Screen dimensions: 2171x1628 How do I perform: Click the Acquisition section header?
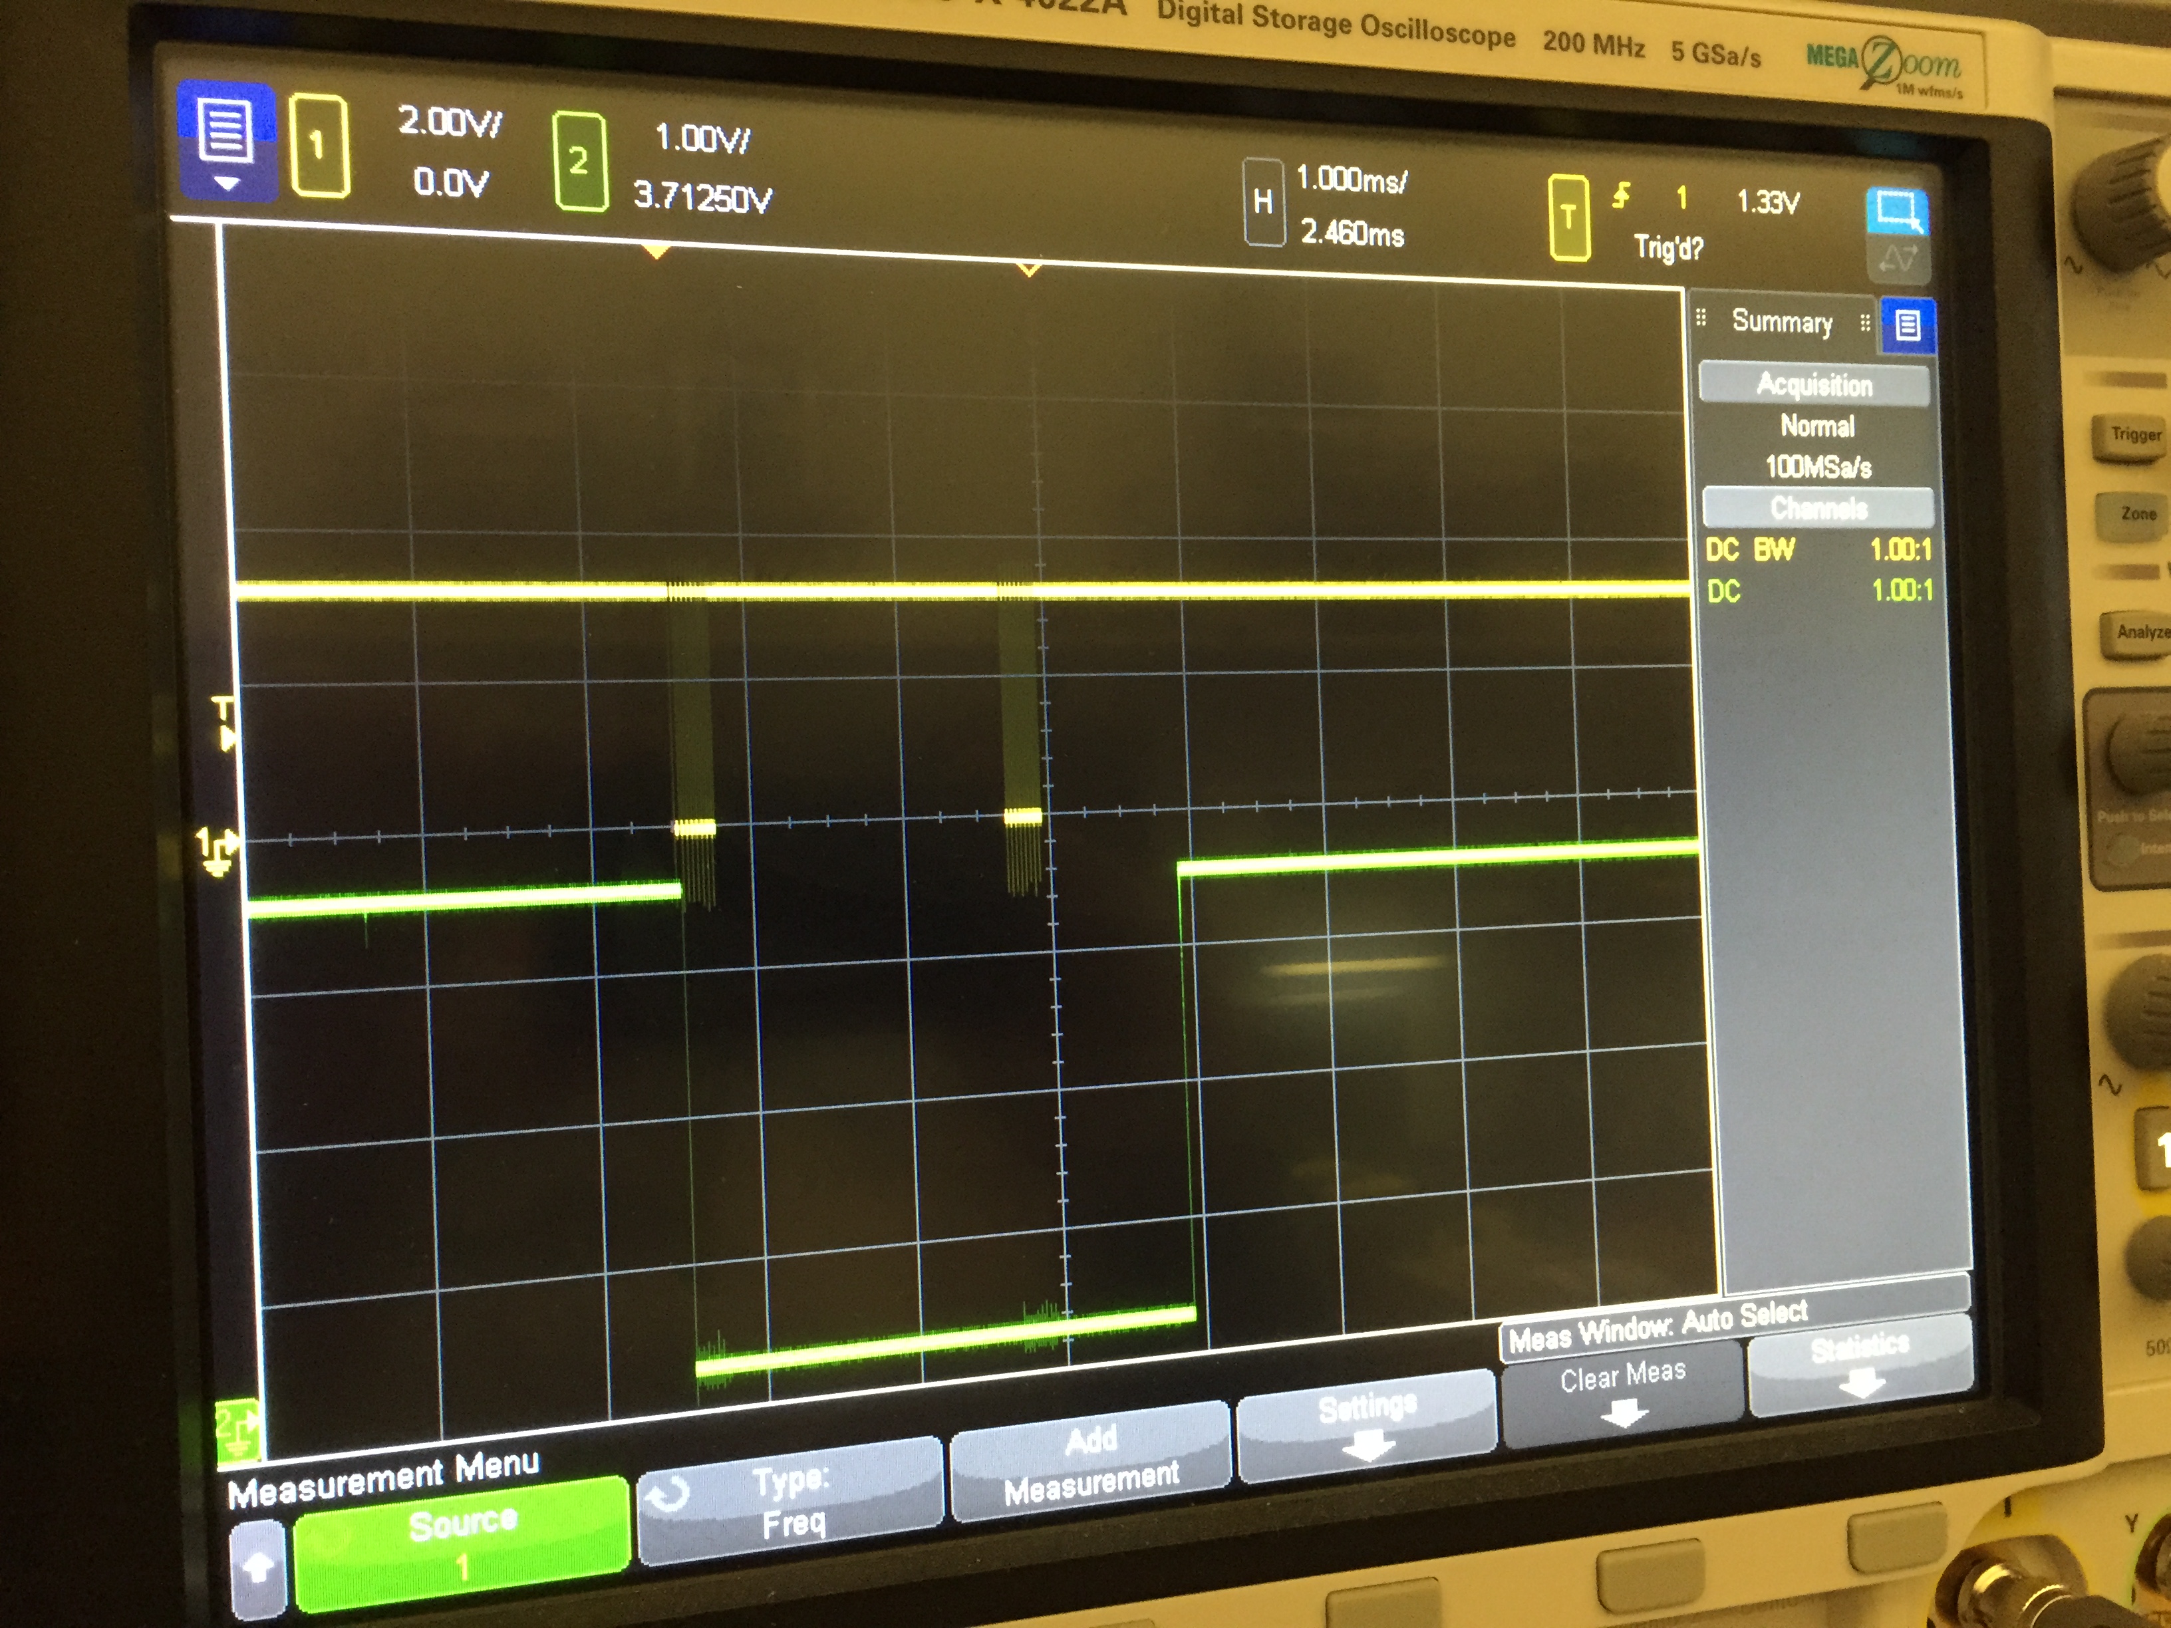click(1814, 384)
